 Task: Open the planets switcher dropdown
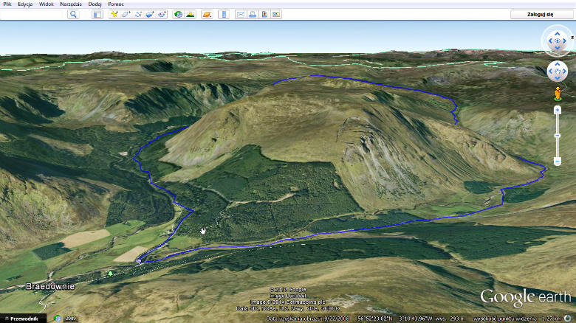[207, 14]
